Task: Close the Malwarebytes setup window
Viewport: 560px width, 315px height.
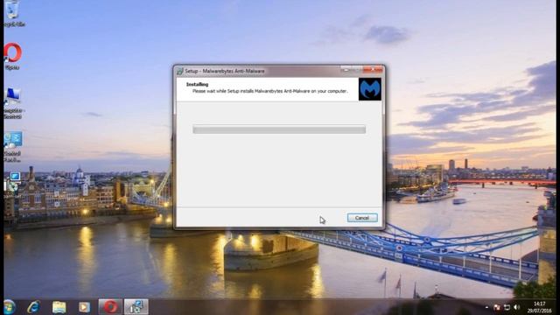Action: point(373,69)
